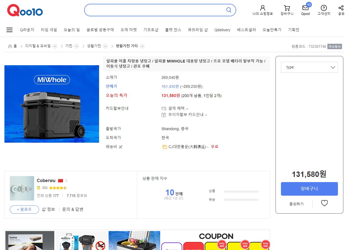Click the 배송 rating progress bar

[x=241, y=200]
